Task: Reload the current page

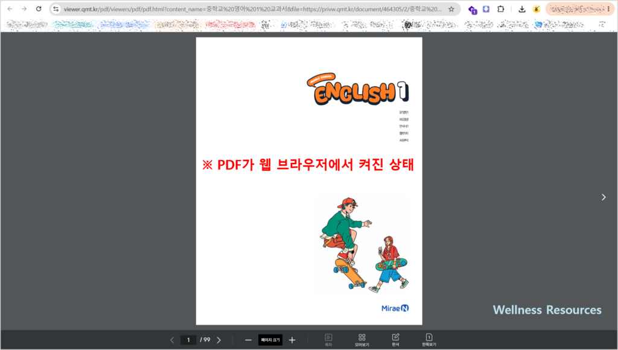Action: point(39,8)
